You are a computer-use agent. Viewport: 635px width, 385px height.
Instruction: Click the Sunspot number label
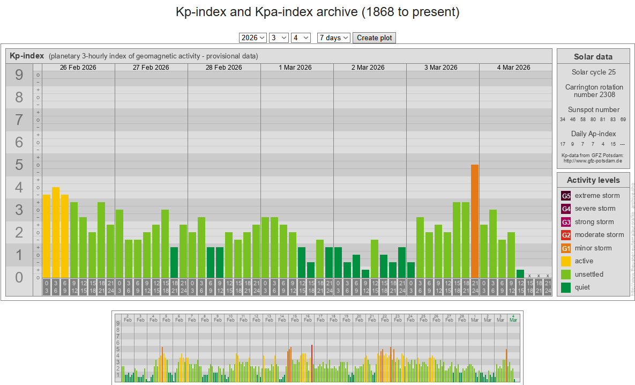click(594, 110)
